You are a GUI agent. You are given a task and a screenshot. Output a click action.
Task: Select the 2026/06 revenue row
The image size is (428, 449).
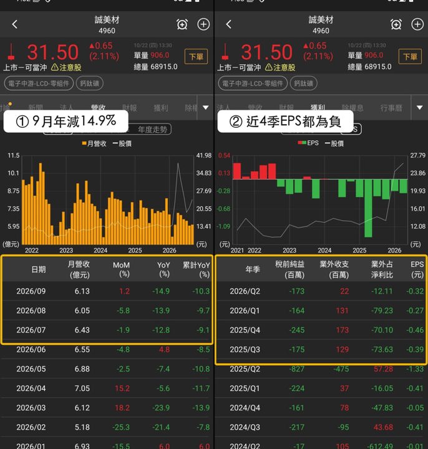107,350
